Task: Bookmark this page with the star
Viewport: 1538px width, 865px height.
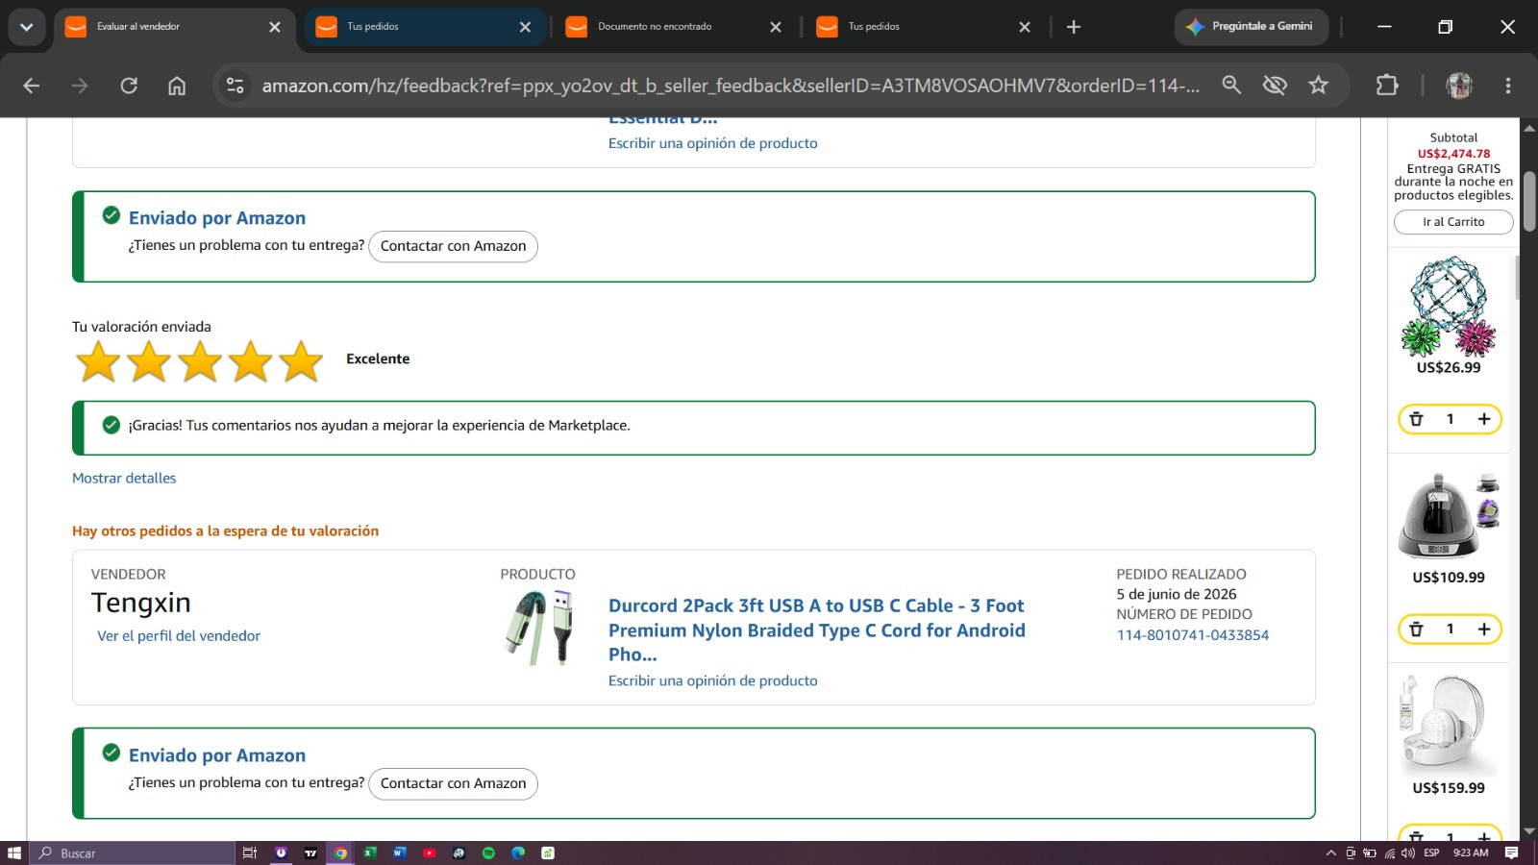Action: tap(1318, 86)
